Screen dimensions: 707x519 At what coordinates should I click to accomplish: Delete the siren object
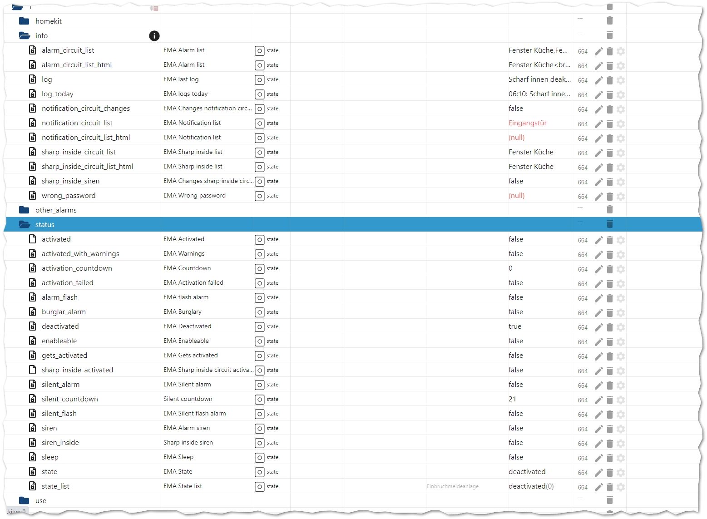point(610,429)
